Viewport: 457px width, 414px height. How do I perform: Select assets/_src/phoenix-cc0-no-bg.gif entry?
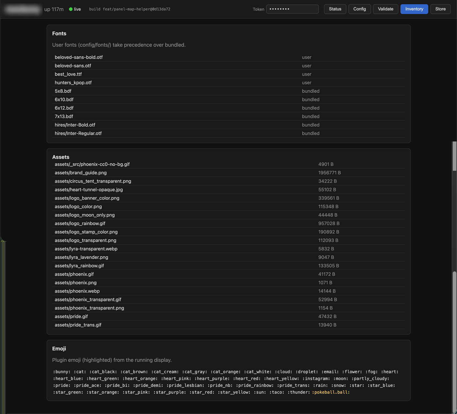228,164
